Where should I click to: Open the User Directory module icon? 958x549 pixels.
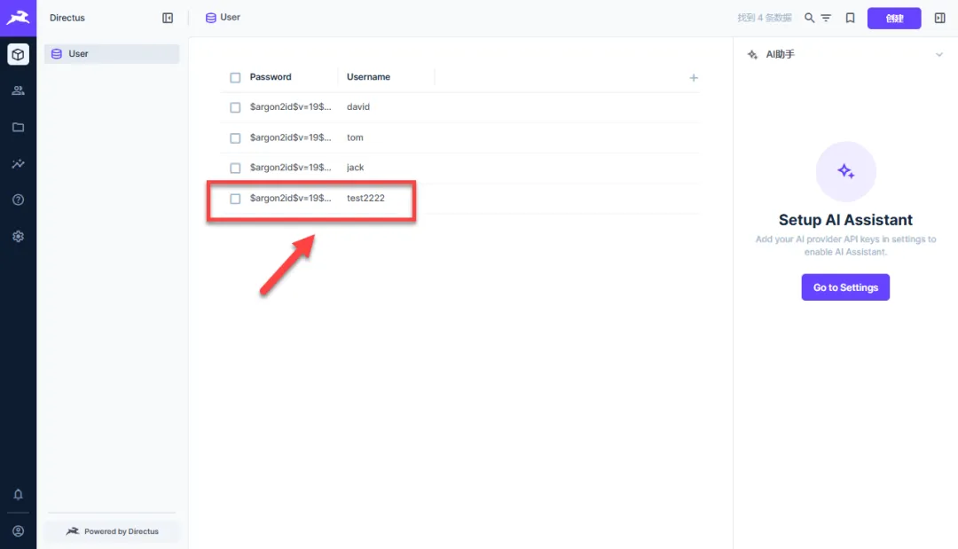pyautogui.click(x=18, y=90)
